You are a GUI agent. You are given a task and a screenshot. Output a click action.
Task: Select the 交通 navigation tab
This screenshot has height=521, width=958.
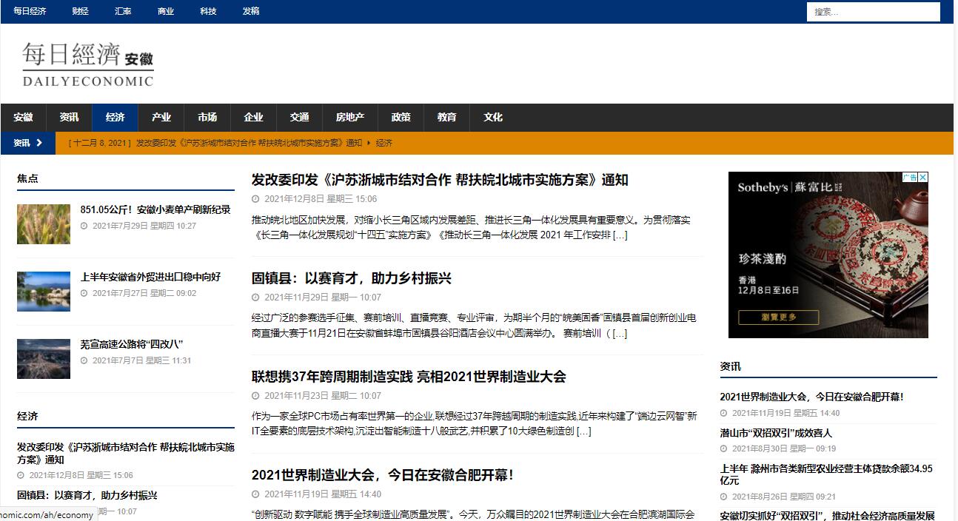(x=299, y=117)
